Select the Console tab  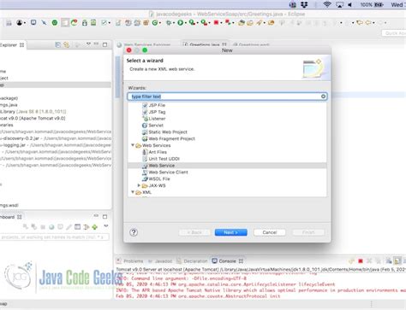tap(227, 261)
